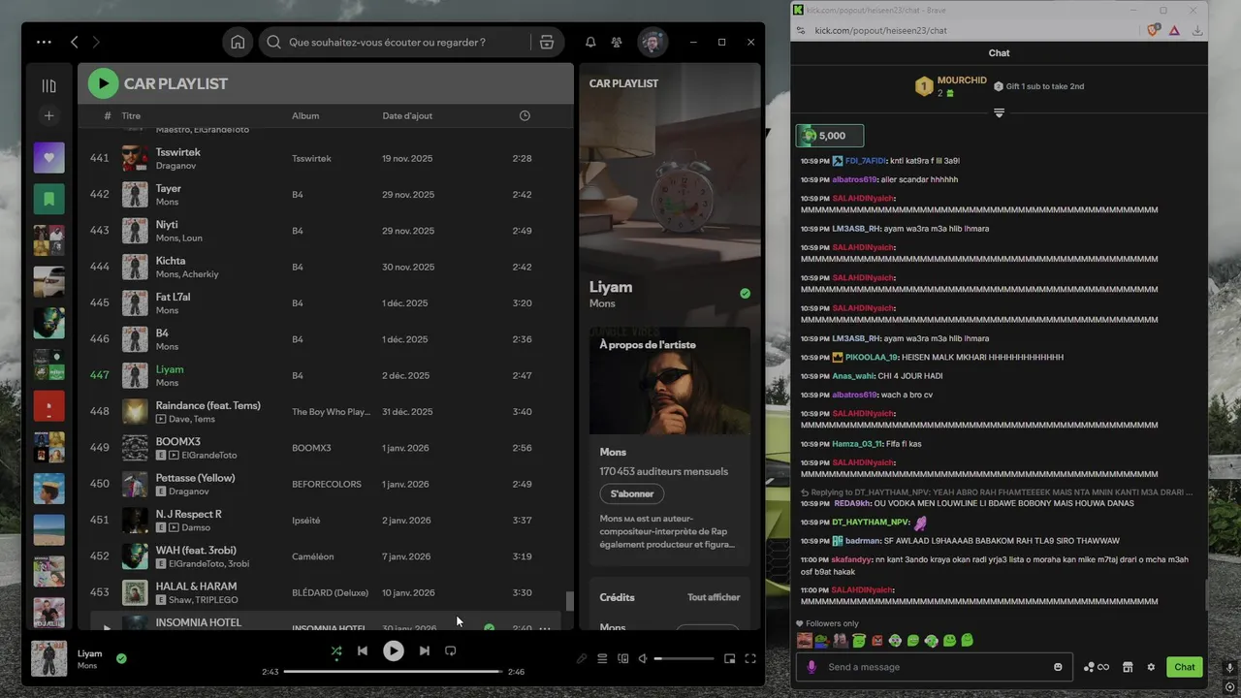Open the emoji picker in Kick chat input
Image resolution: width=1241 pixels, height=698 pixels.
[x=1058, y=667]
